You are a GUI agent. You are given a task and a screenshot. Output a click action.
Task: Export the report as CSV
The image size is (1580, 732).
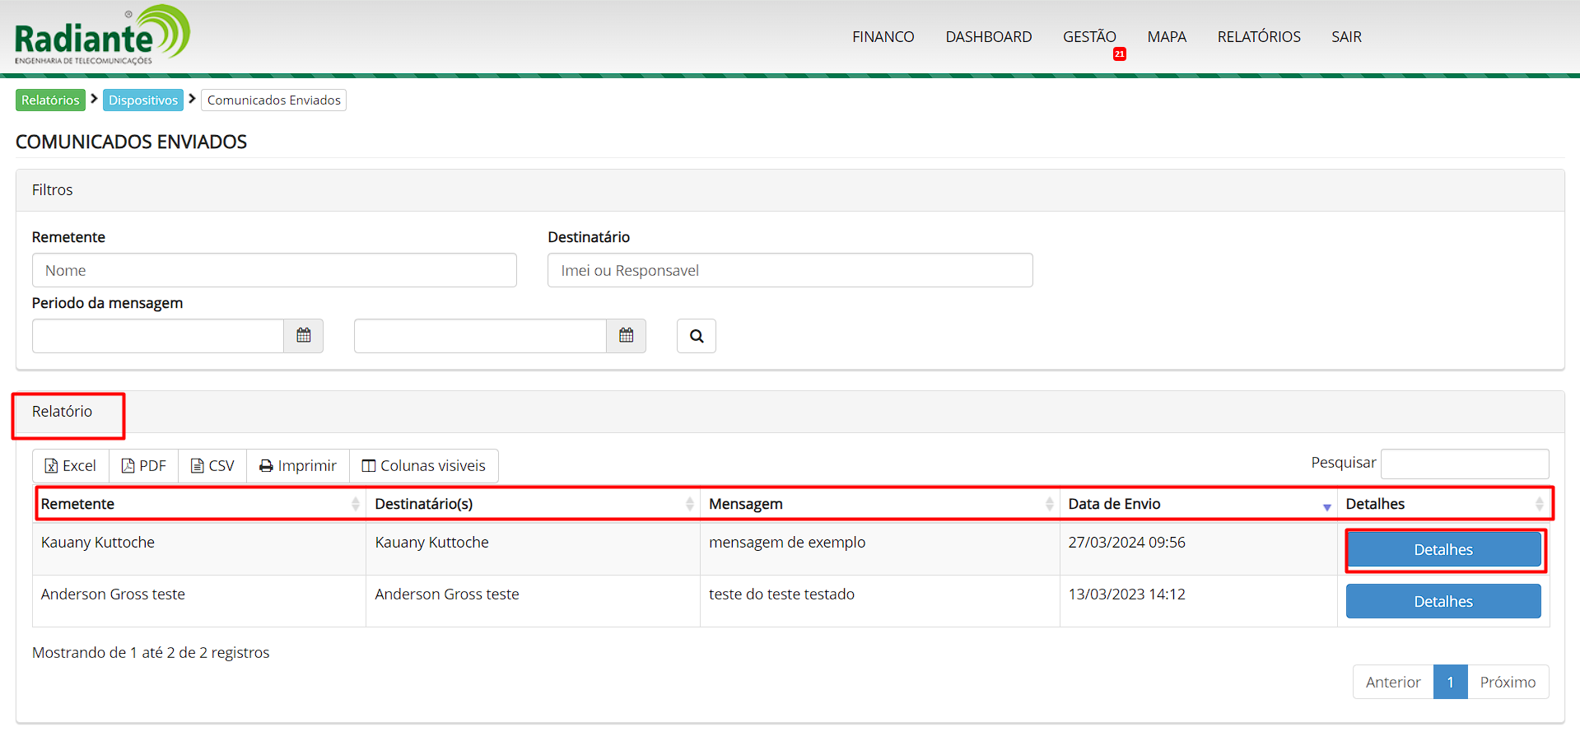tap(212, 466)
